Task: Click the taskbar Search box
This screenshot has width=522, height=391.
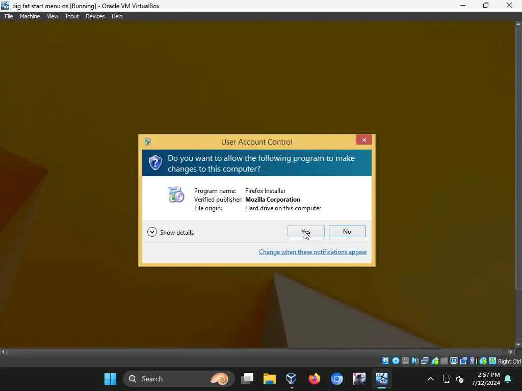Action: [x=179, y=379]
